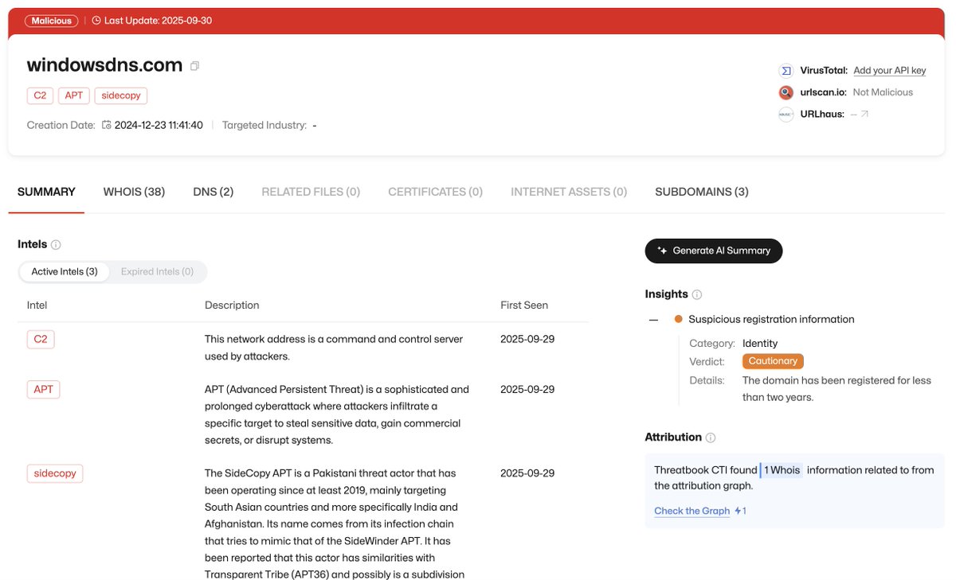Click the sidecopy tag in Intels table
Screen dimensions: 956x580
point(55,473)
